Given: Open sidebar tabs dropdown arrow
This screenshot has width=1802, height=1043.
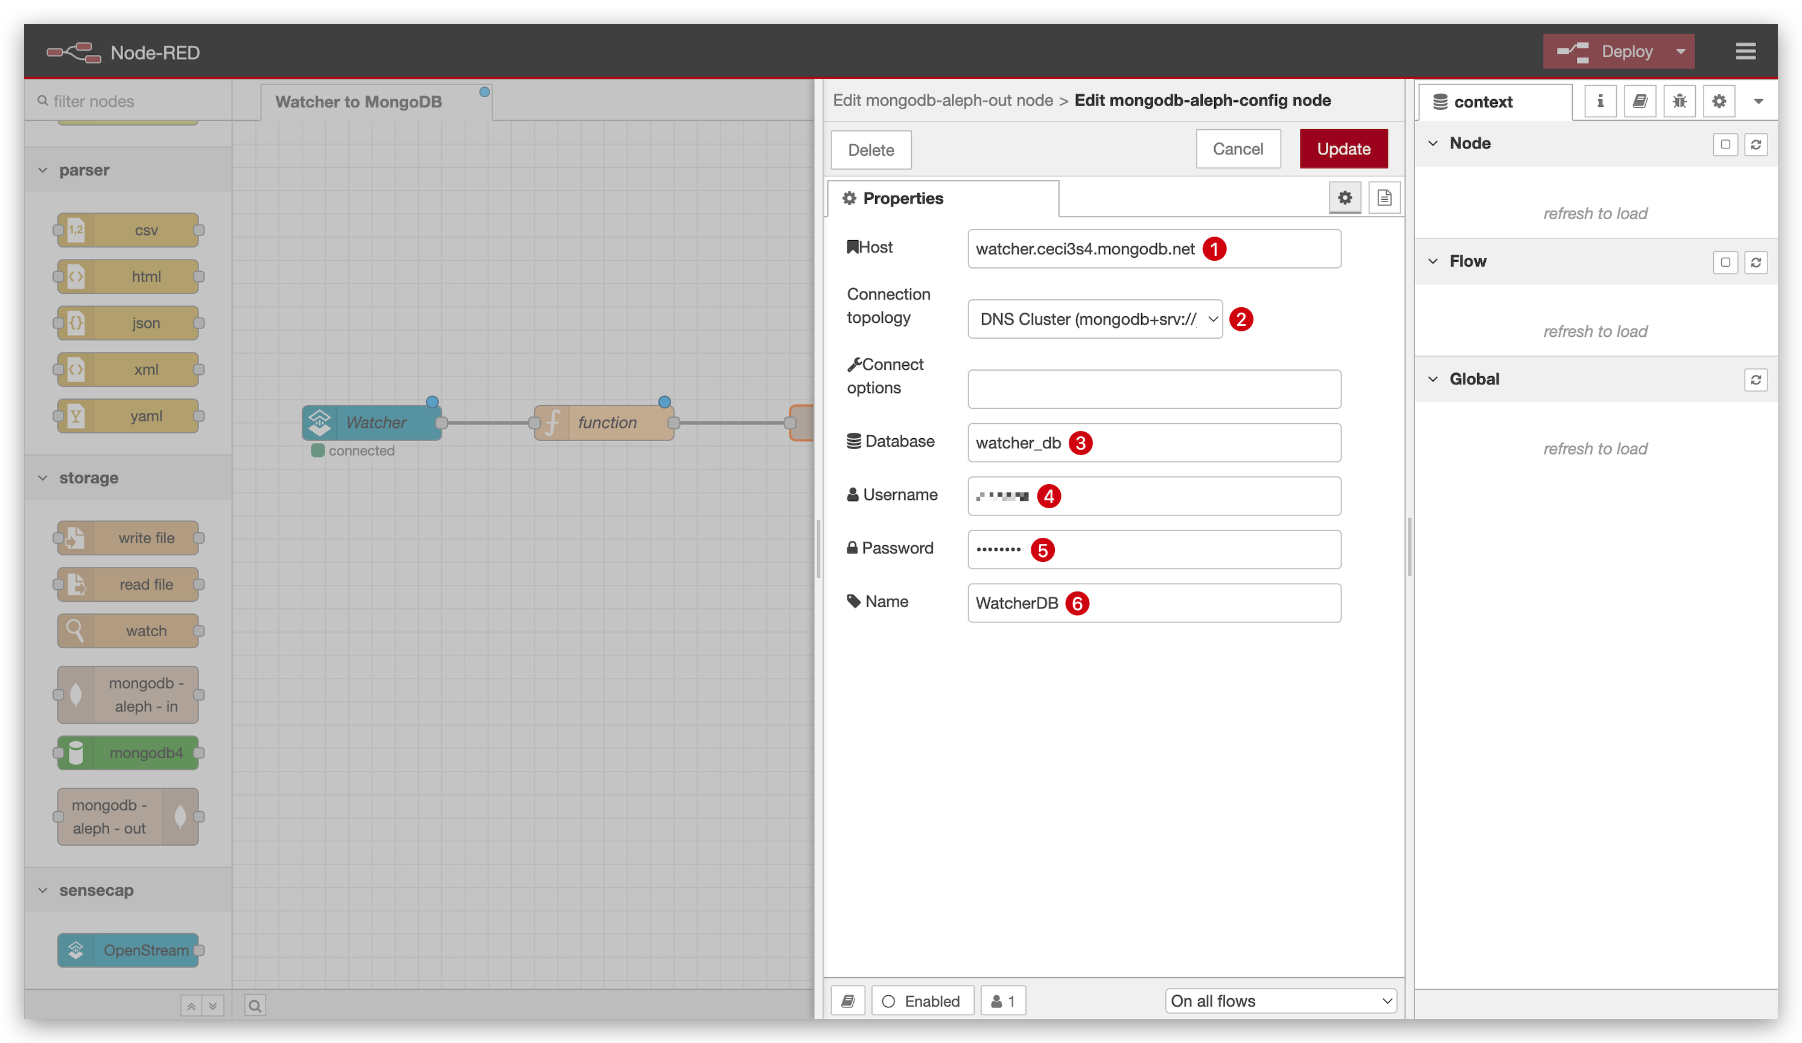Looking at the screenshot, I should 1759,101.
